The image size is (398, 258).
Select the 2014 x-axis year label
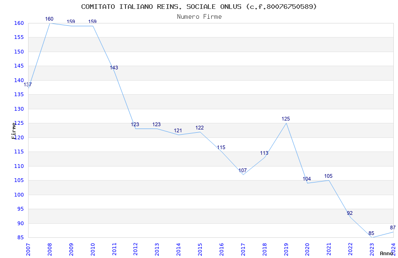[x=178, y=250]
